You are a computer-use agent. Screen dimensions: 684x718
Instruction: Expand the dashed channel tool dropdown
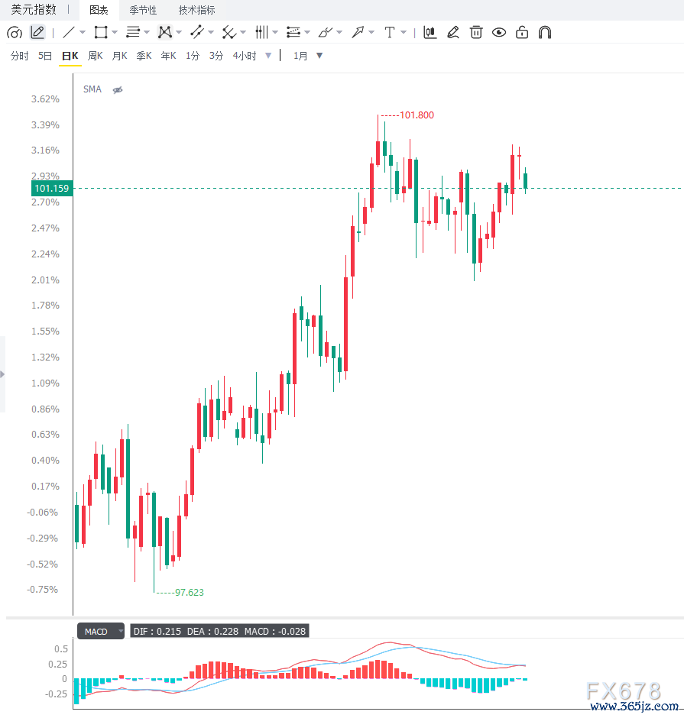pyautogui.click(x=211, y=33)
